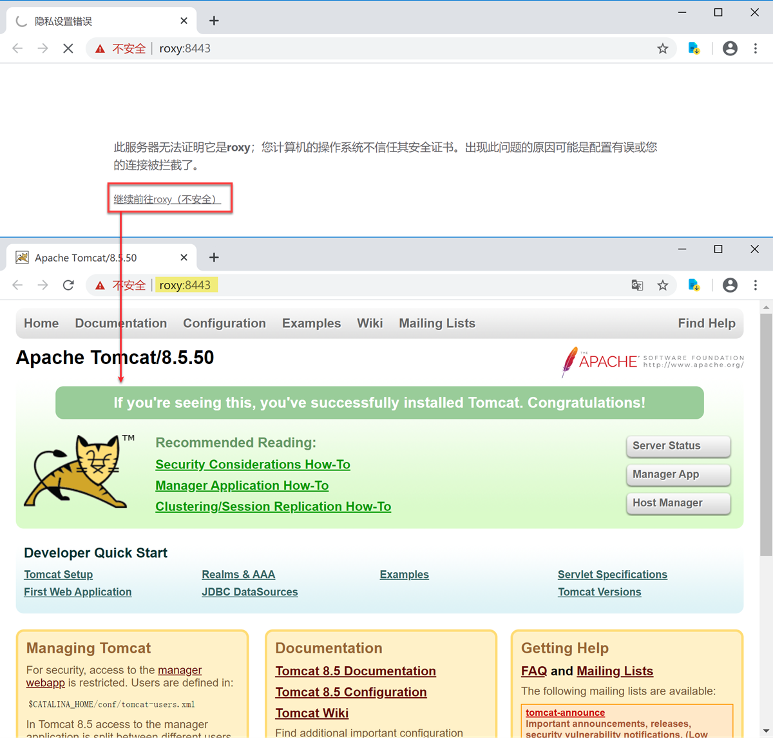773x739 pixels.
Task: Click the Apache Software Foundation logo
Action: (653, 361)
